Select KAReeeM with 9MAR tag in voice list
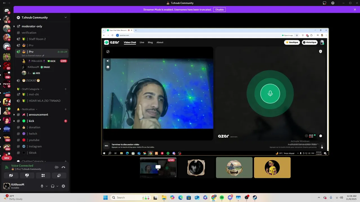This screenshot has height=202, width=360. coord(44,67)
